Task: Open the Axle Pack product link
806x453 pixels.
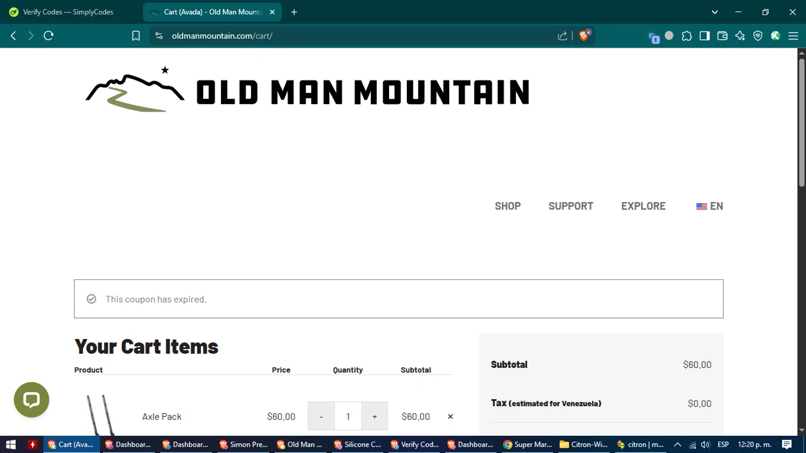Action: [x=162, y=416]
